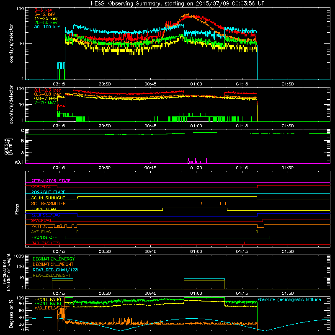Select the GAP_FLAG label
Viewport: 335px width, 335px height.
(x=41, y=186)
